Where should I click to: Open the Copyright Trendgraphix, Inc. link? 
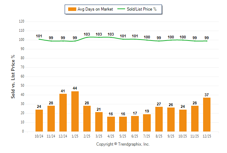coord(123,144)
